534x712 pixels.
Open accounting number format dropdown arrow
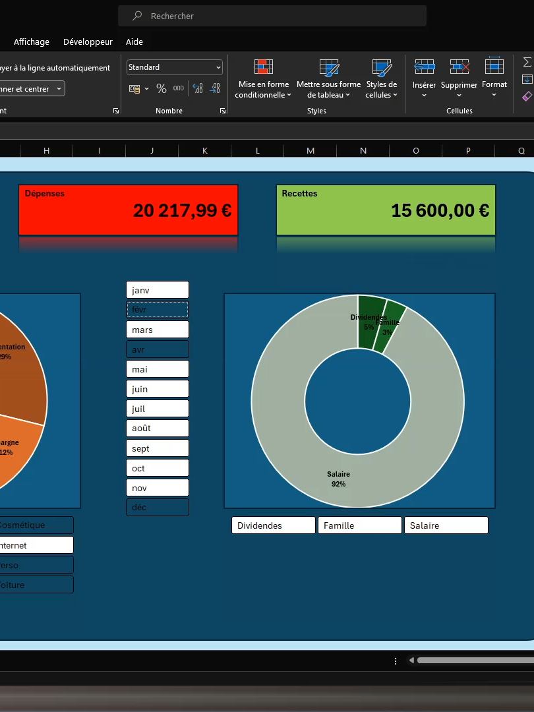[146, 88]
